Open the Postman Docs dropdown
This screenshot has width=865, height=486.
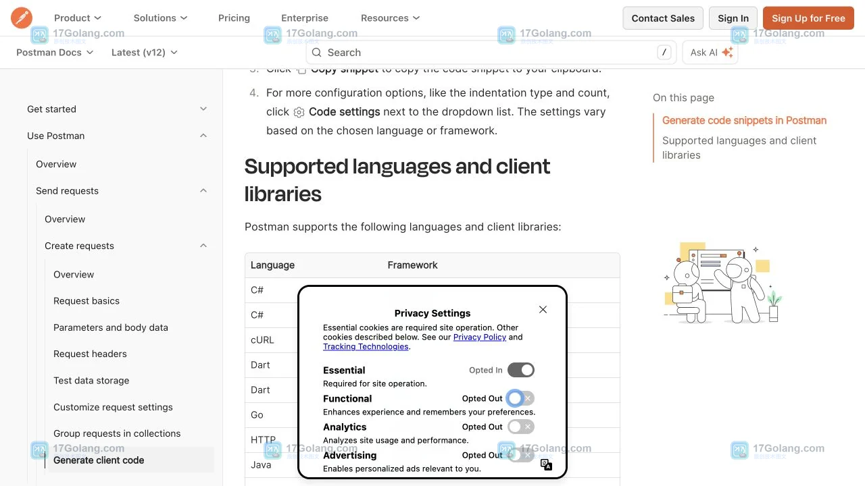point(55,52)
